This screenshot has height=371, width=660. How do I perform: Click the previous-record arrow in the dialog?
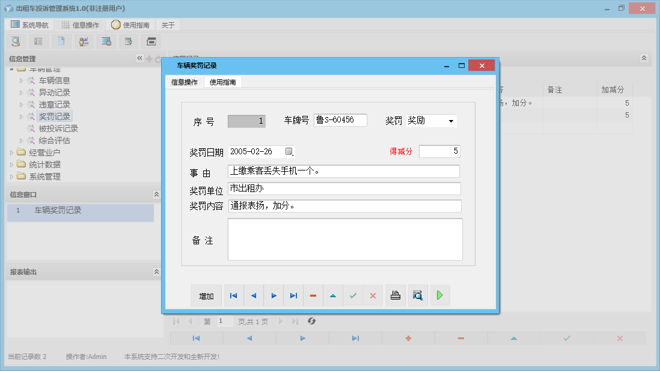(x=253, y=295)
